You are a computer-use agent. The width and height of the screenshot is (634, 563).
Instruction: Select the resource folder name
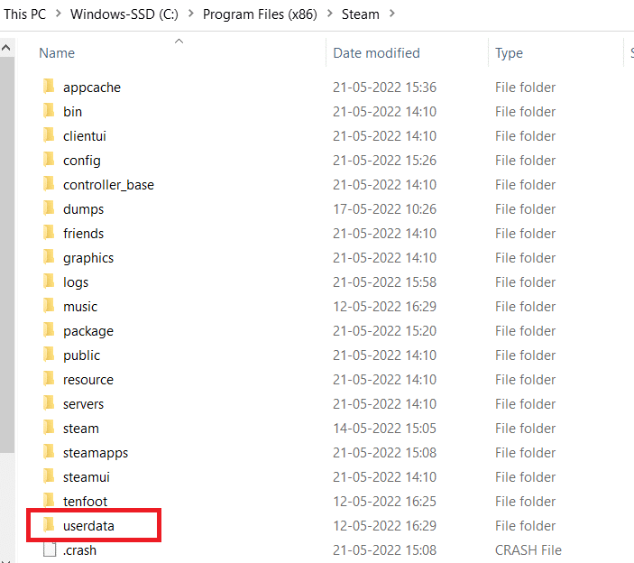pyautogui.click(x=88, y=380)
